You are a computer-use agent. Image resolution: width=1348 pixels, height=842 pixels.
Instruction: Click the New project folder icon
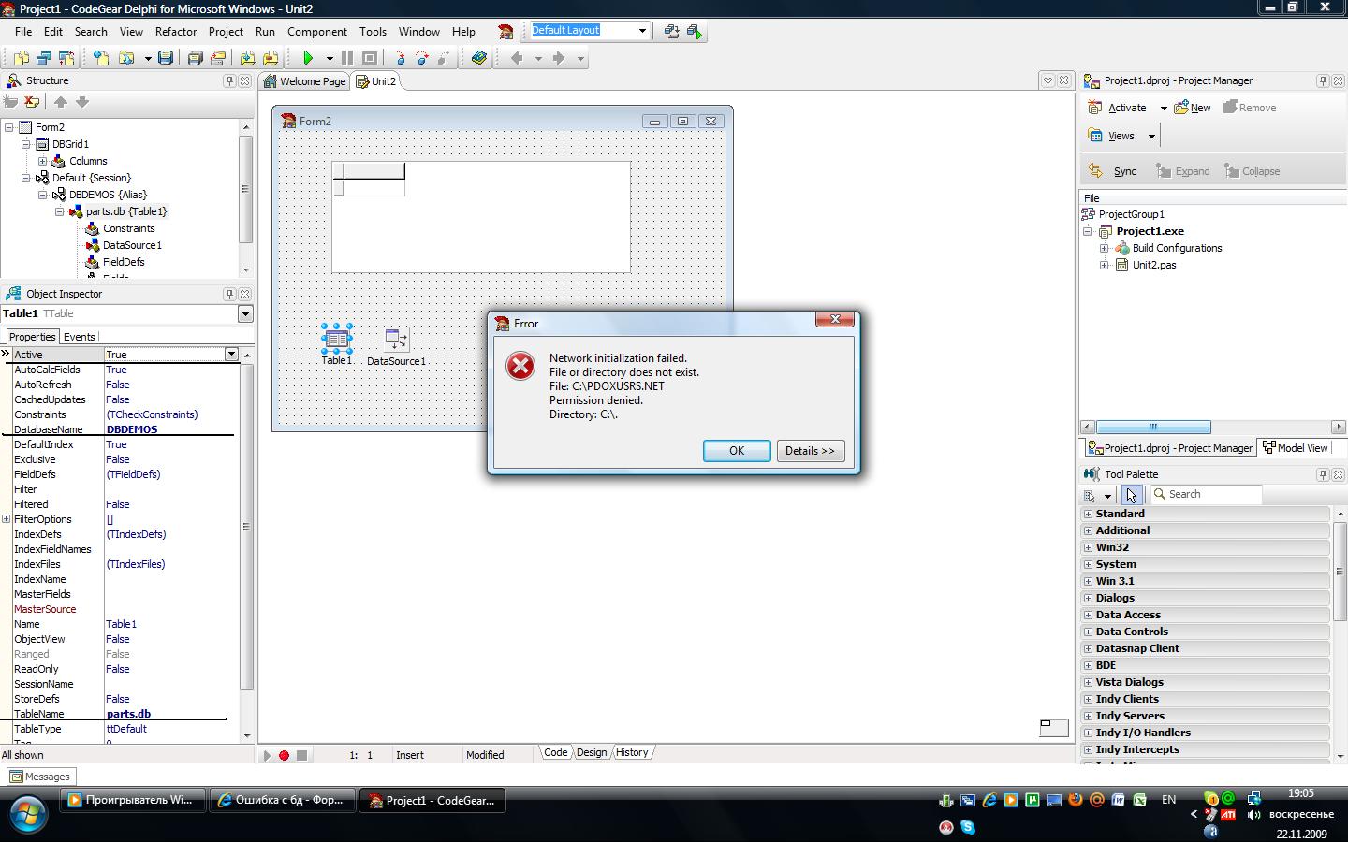pyautogui.click(x=1182, y=108)
